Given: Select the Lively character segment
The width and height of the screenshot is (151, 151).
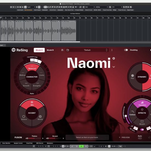Looking at the screenshot, I should click(42, 74).
